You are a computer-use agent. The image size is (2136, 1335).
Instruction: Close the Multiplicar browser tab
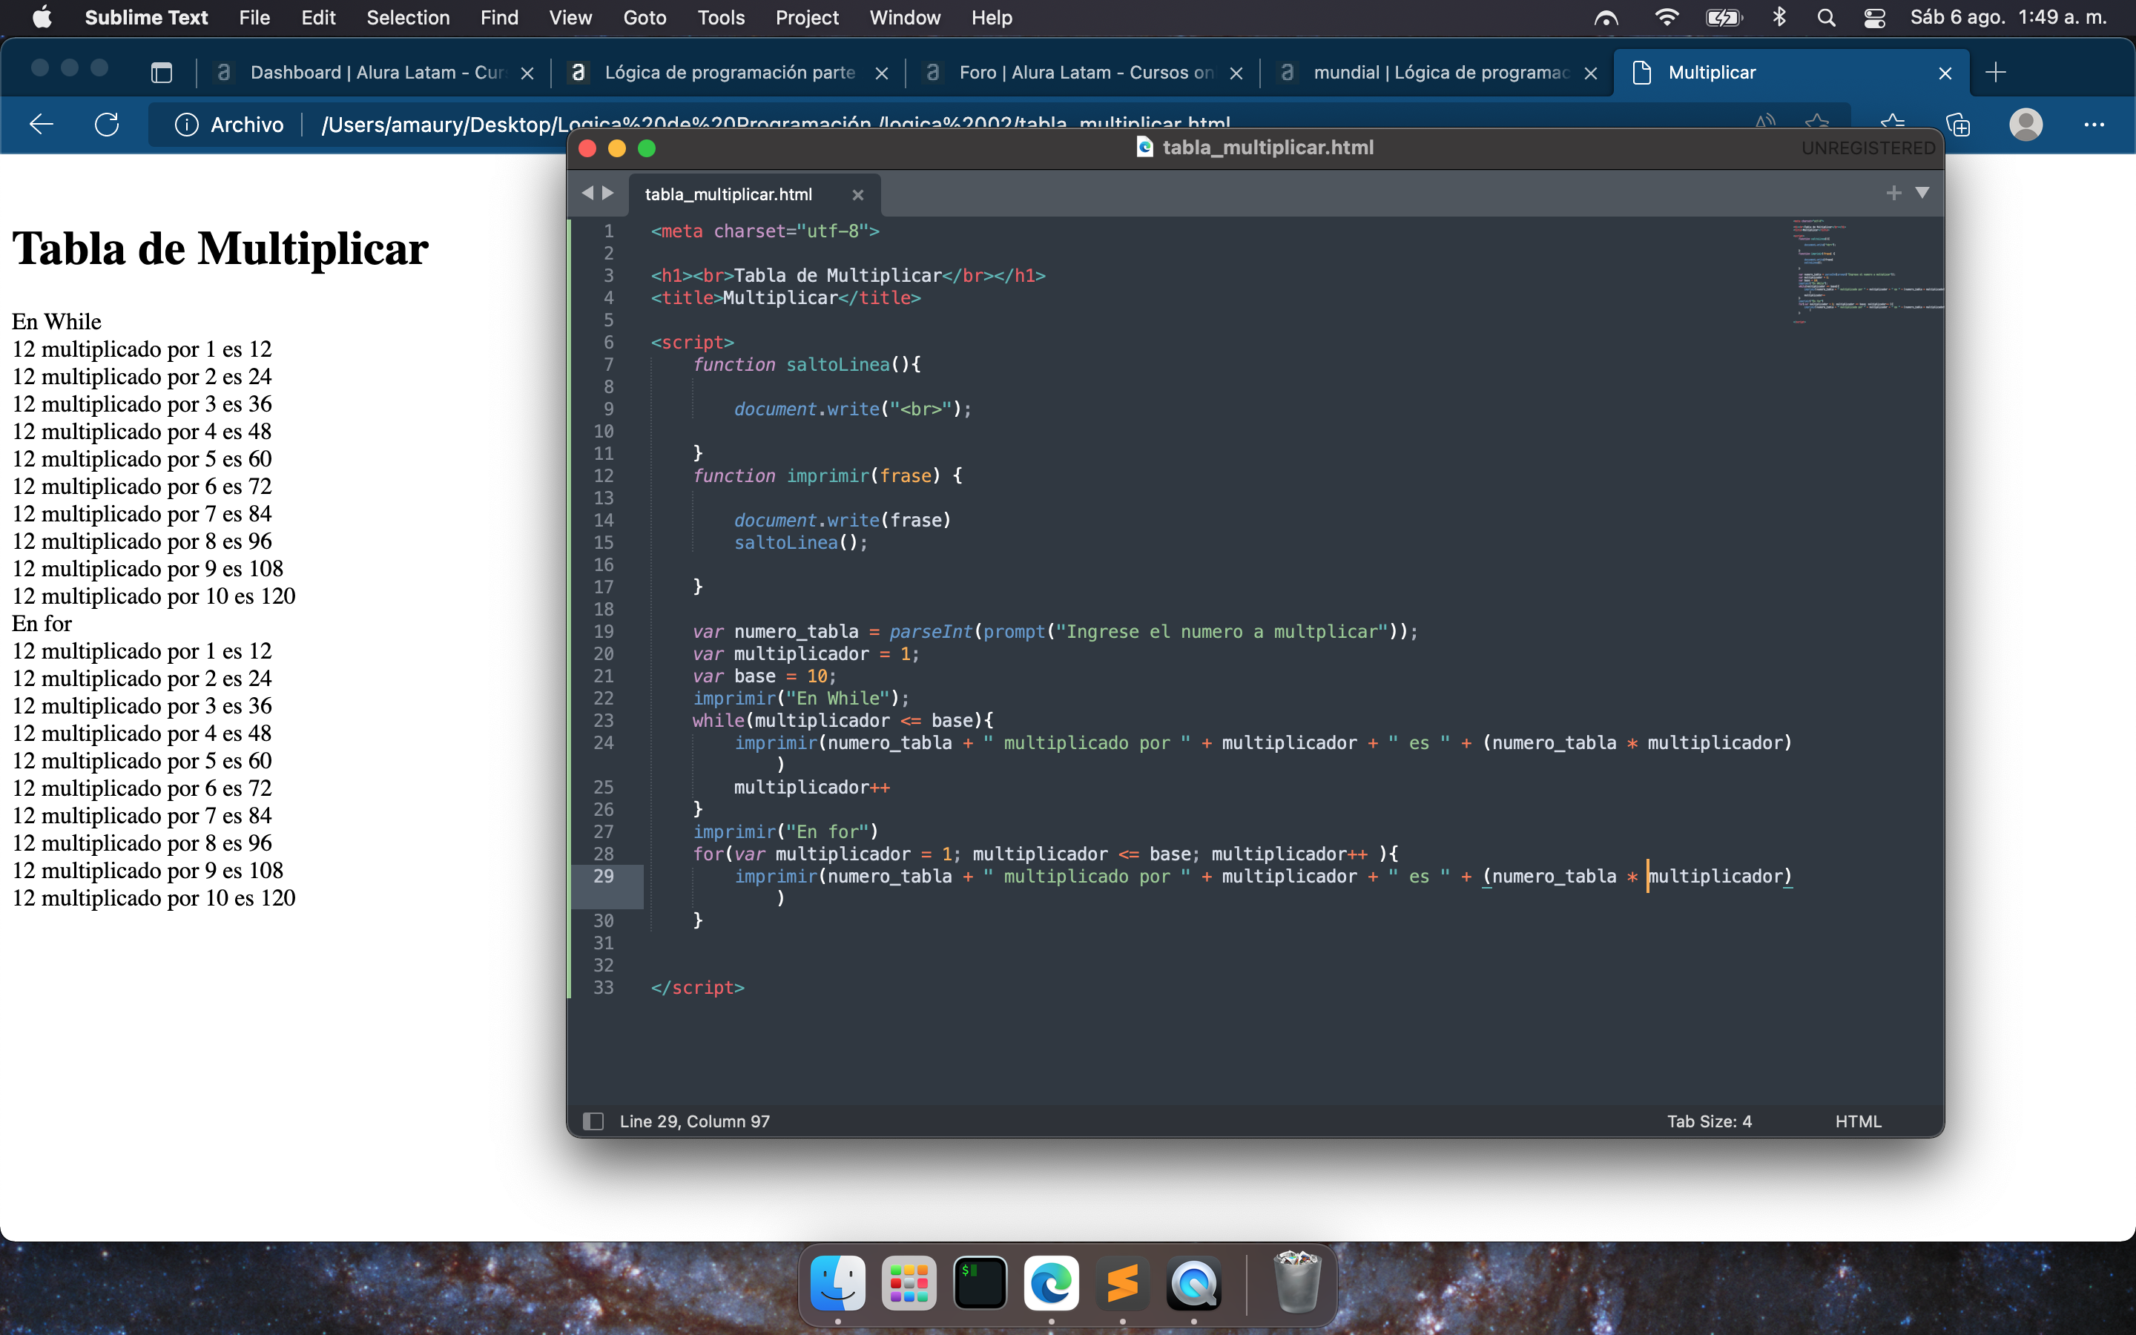[1945, 73]
